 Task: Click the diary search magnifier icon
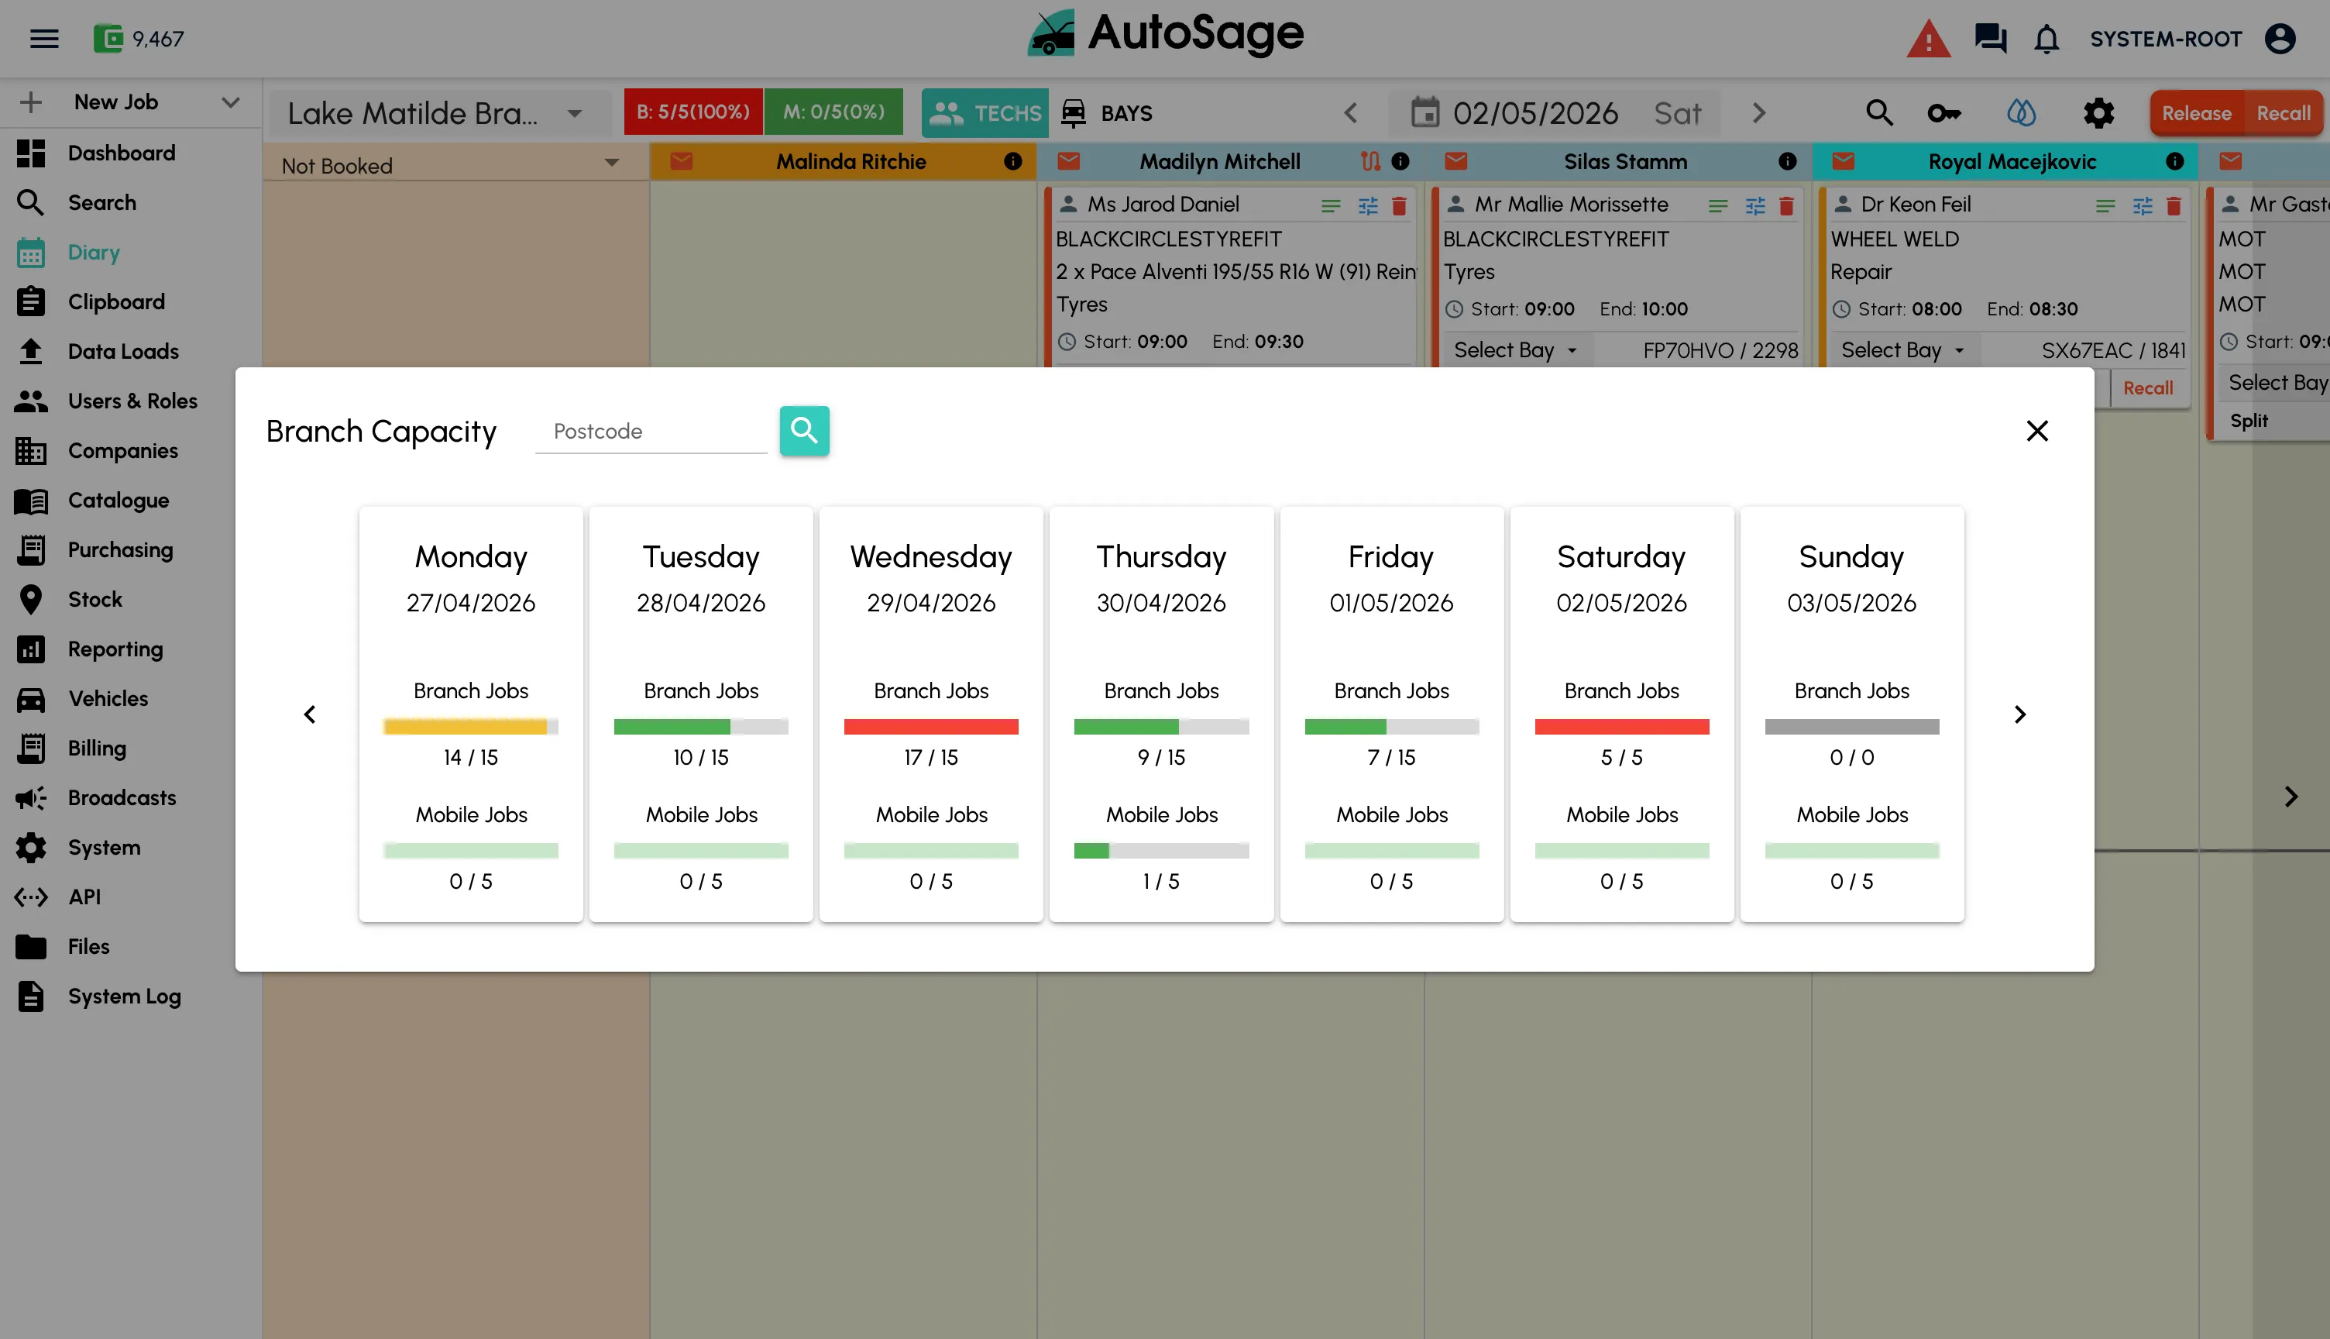[1880, 113]
